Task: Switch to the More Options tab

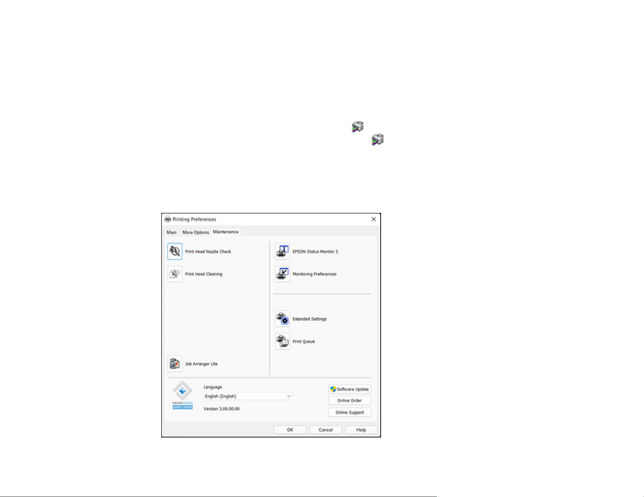Action: tap(196, 232)
